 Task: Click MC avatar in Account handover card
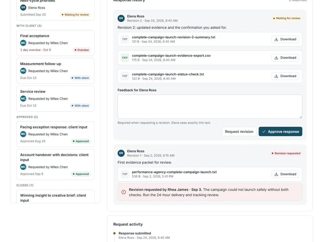coord(23,167)
